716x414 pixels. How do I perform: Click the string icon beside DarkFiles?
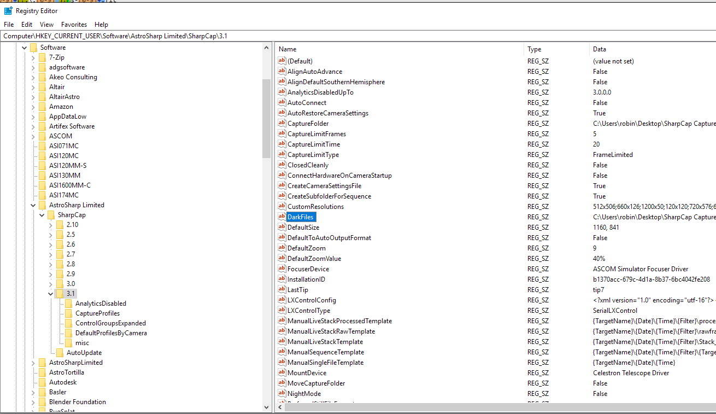pyautogui.click(x=282, y=217)
